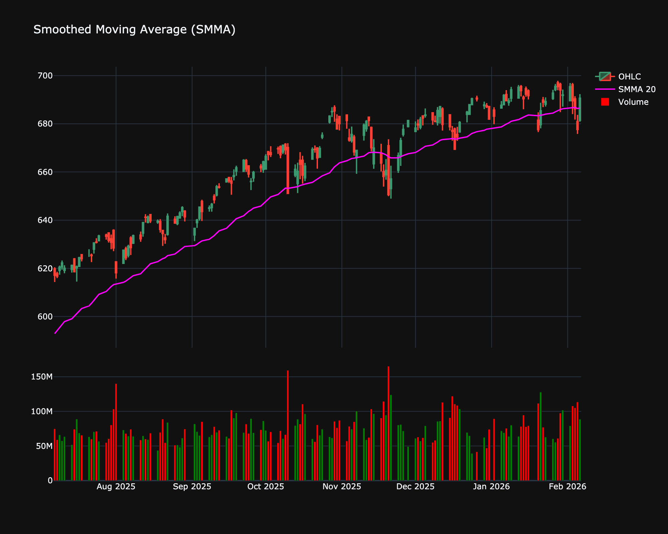The width and height of the screenshot is (668, 534).
Task: Click the OHLC candlestick legend icon
Action: click(605, 77)
